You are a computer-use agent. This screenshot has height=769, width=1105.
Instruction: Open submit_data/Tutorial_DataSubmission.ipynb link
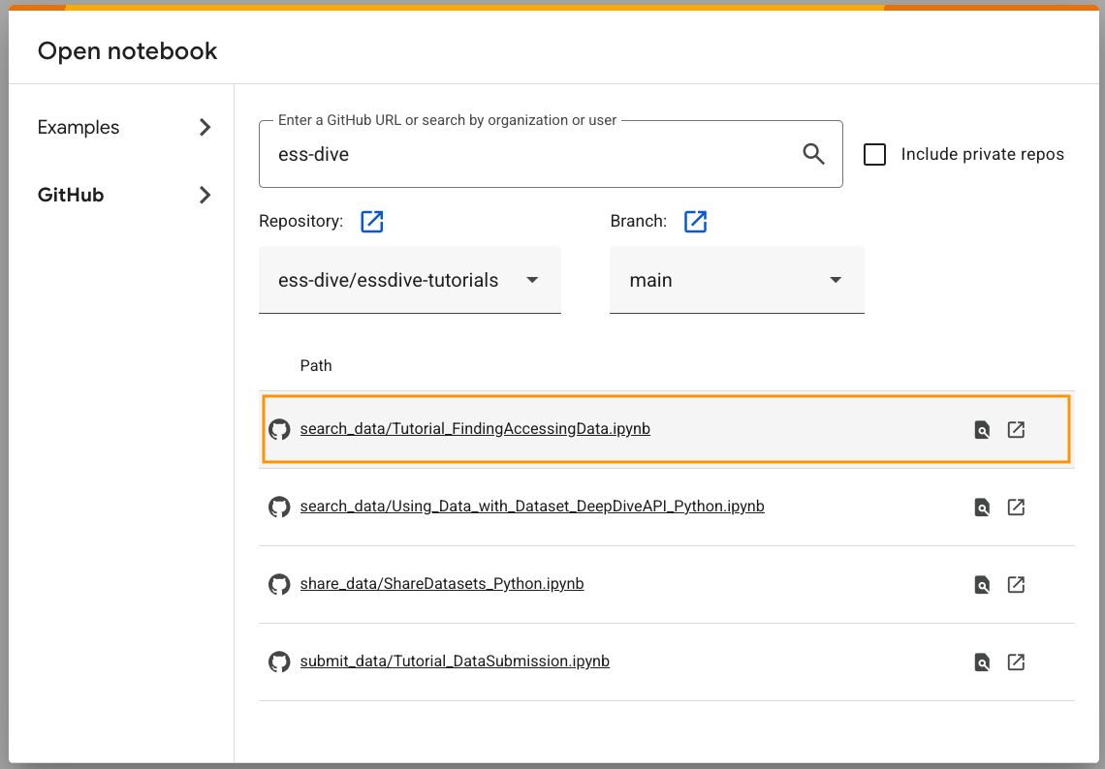(455, 661)
